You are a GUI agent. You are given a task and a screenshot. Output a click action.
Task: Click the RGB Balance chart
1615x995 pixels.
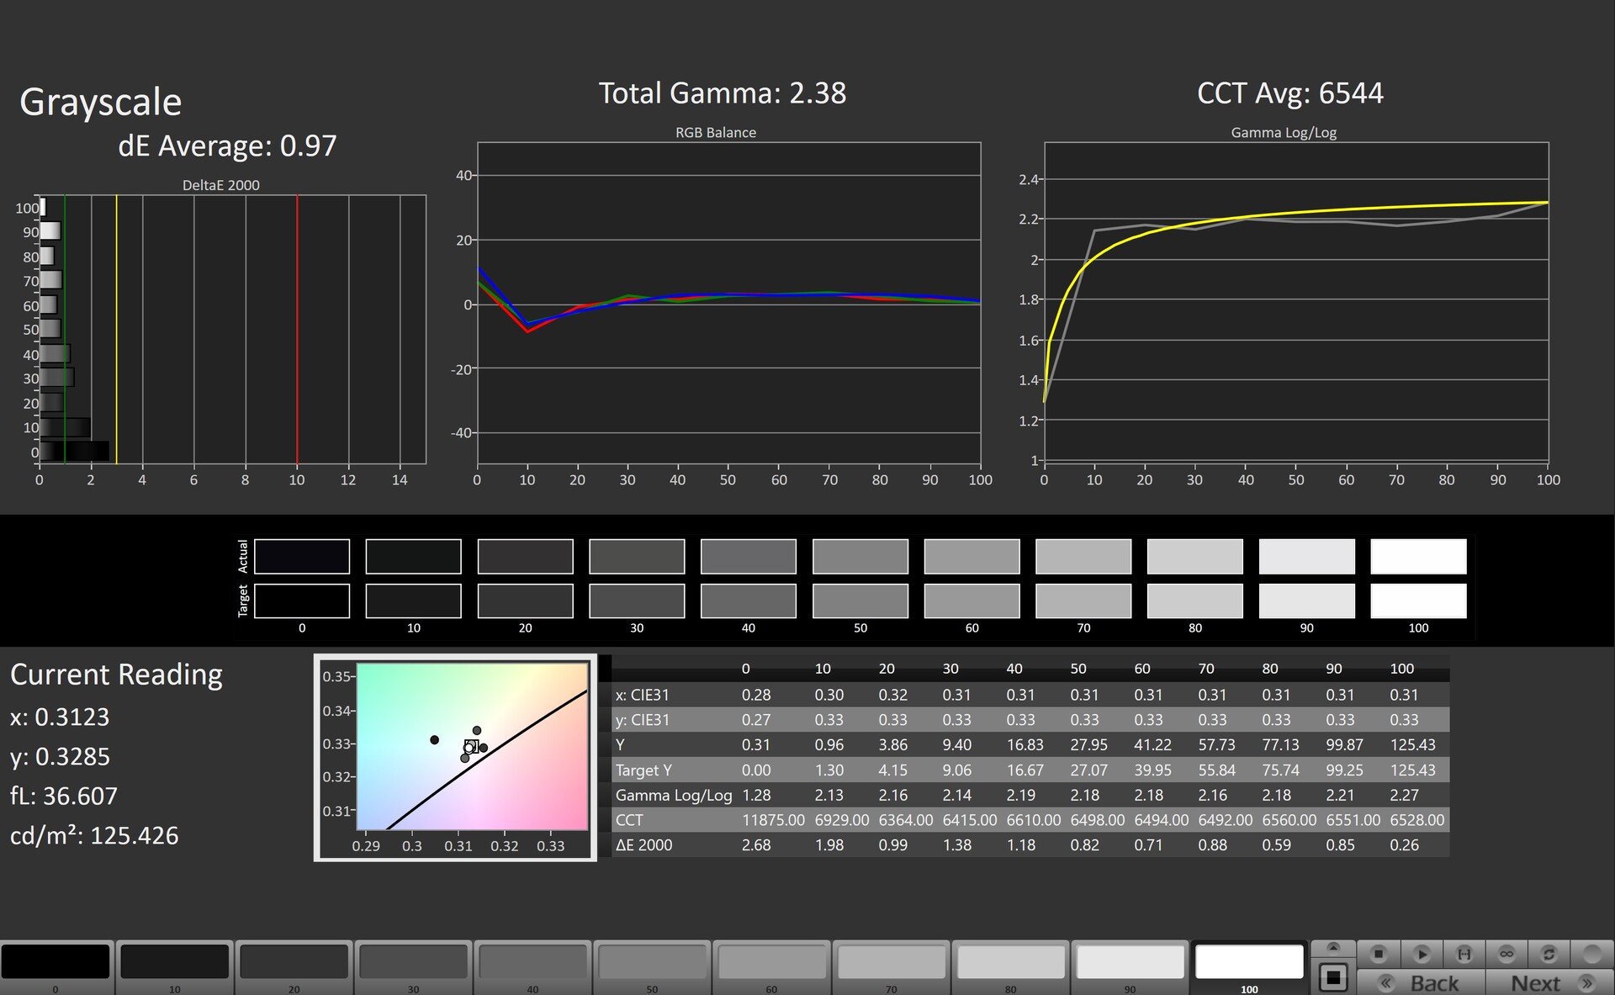pos(728,303)
